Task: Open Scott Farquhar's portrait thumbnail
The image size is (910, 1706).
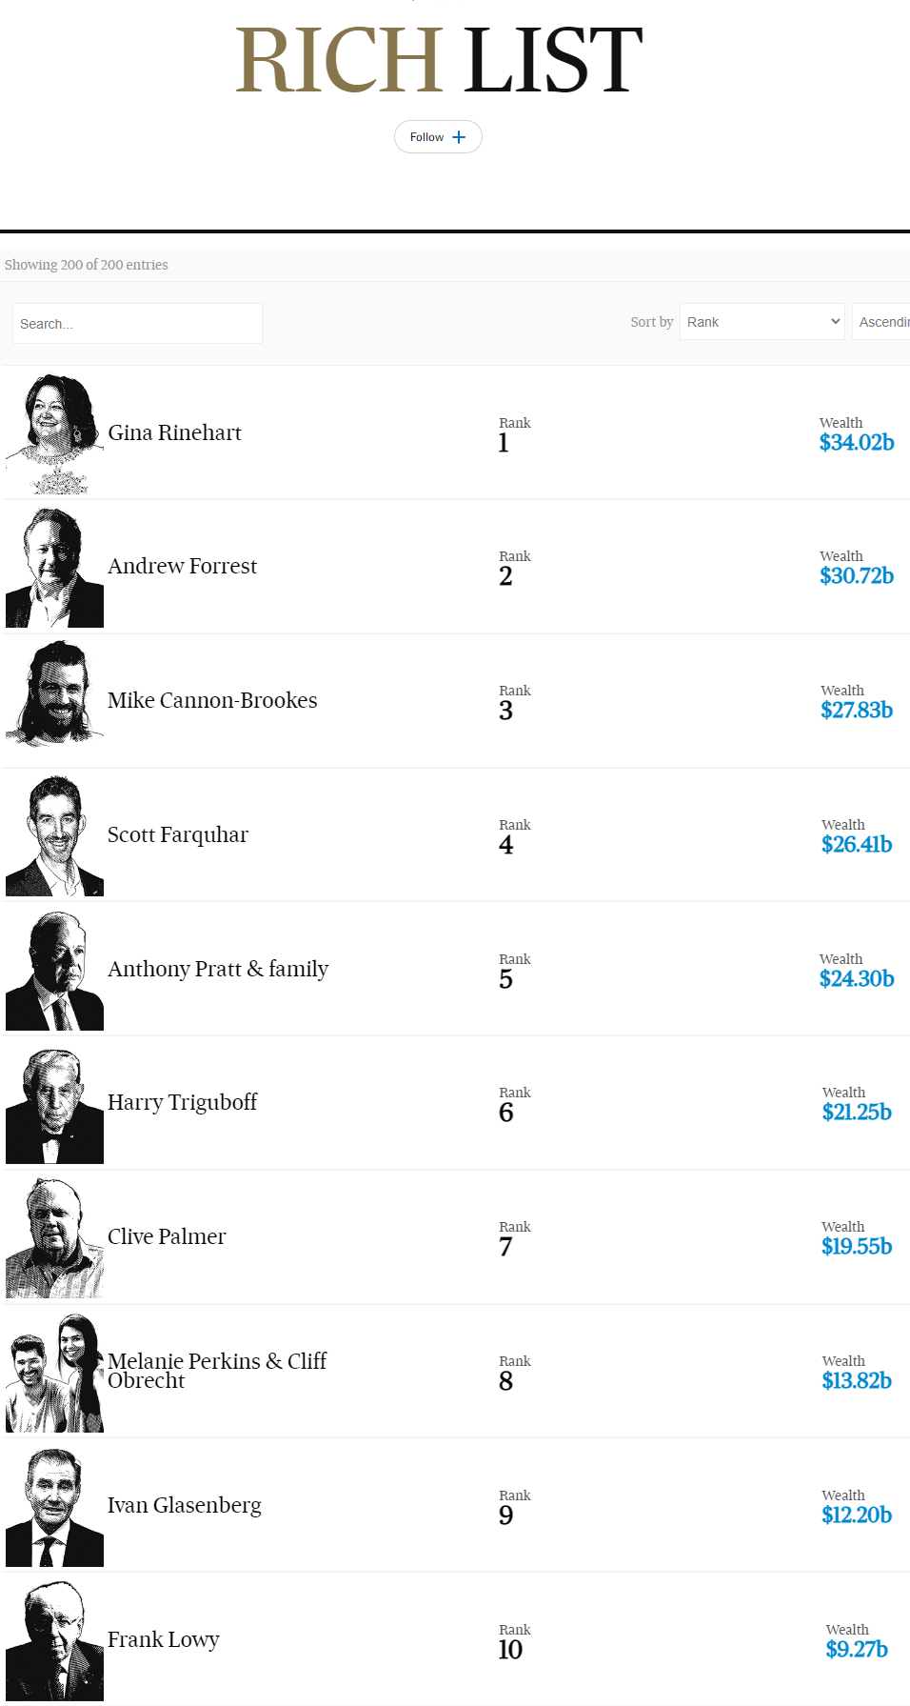Action: tap(55, 836)
